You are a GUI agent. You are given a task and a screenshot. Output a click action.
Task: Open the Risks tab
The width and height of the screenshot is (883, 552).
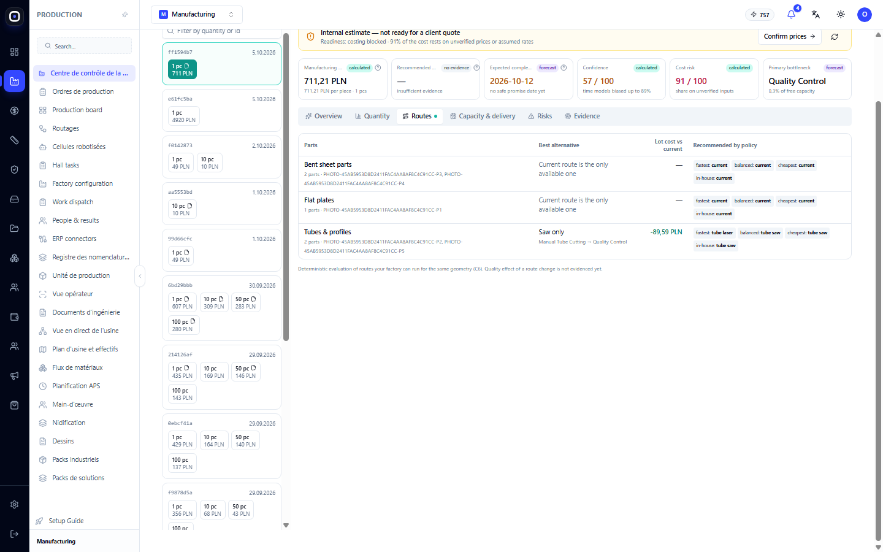tap(540, 116)
